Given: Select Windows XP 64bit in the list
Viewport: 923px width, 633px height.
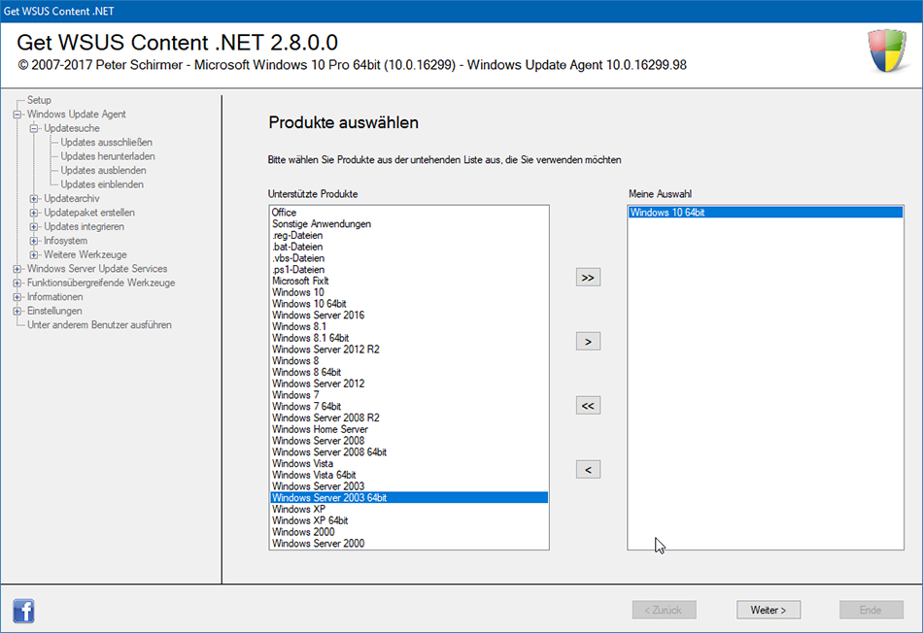Looking at the screenshot, I should (x=409, y=520).
